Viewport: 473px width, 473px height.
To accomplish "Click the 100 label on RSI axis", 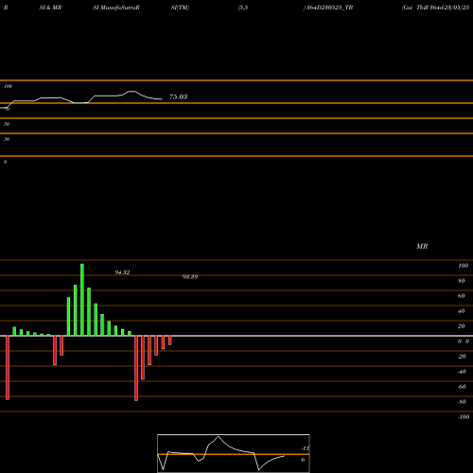I will pos(8,86).
